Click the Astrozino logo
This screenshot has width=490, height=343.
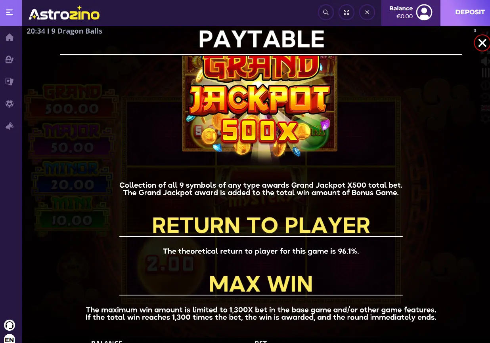64,13
